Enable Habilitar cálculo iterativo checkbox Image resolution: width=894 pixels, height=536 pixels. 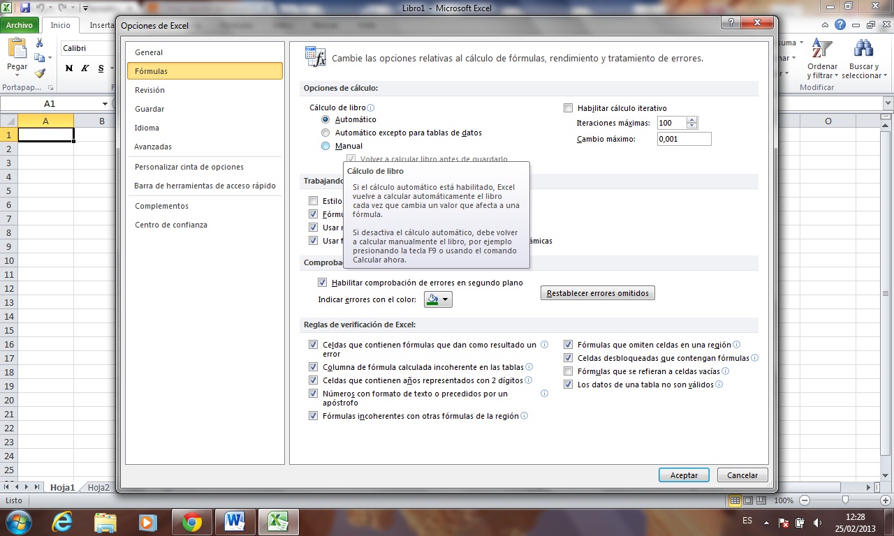coord(568,108)
